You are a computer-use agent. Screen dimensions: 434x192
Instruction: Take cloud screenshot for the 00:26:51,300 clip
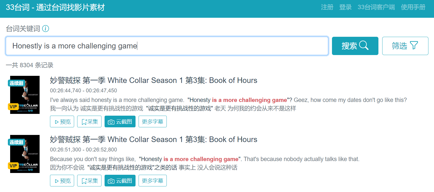[120, 181]
